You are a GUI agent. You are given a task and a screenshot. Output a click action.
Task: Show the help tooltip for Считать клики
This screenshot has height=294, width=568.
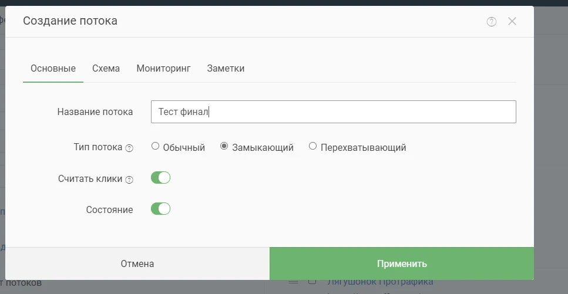tap(129, 180)
